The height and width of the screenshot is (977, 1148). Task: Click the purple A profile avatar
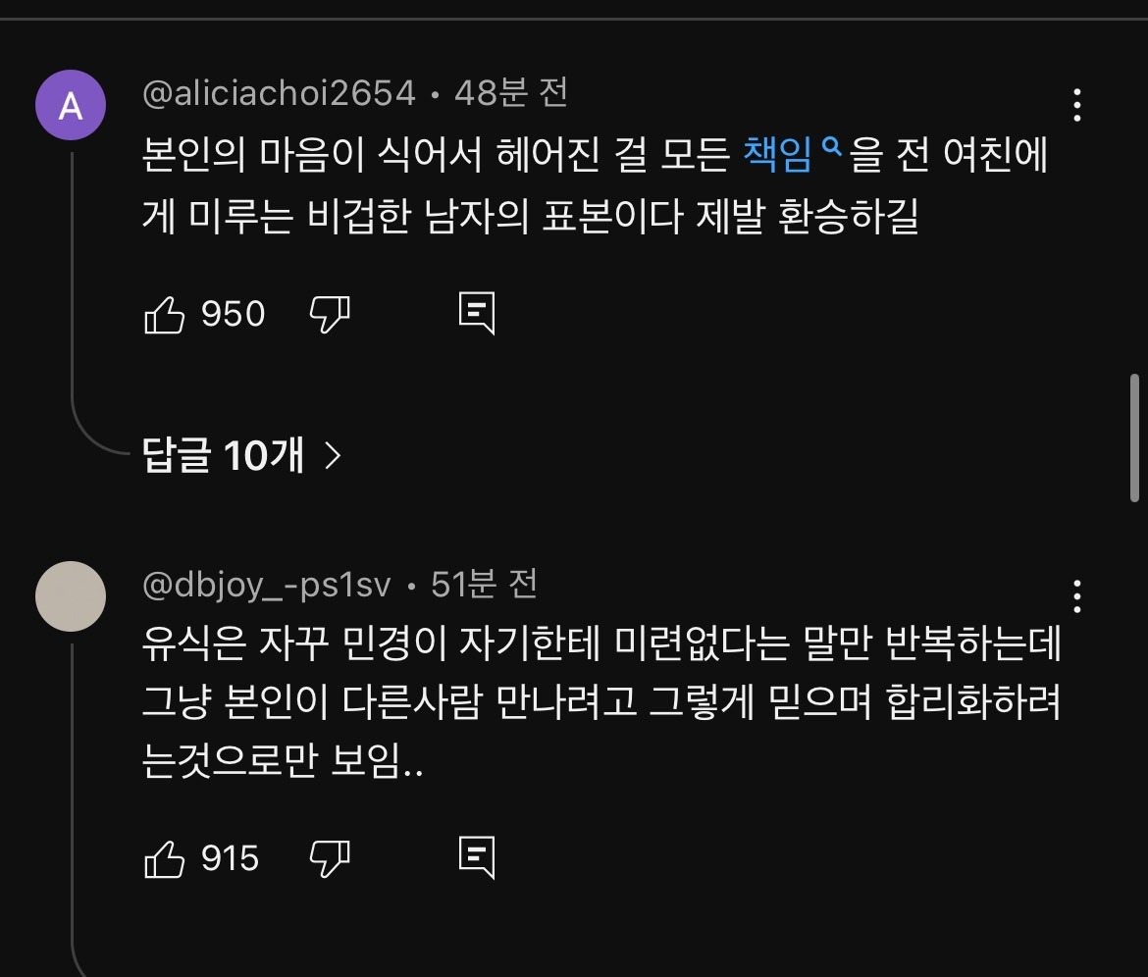[x=71, y=105]
